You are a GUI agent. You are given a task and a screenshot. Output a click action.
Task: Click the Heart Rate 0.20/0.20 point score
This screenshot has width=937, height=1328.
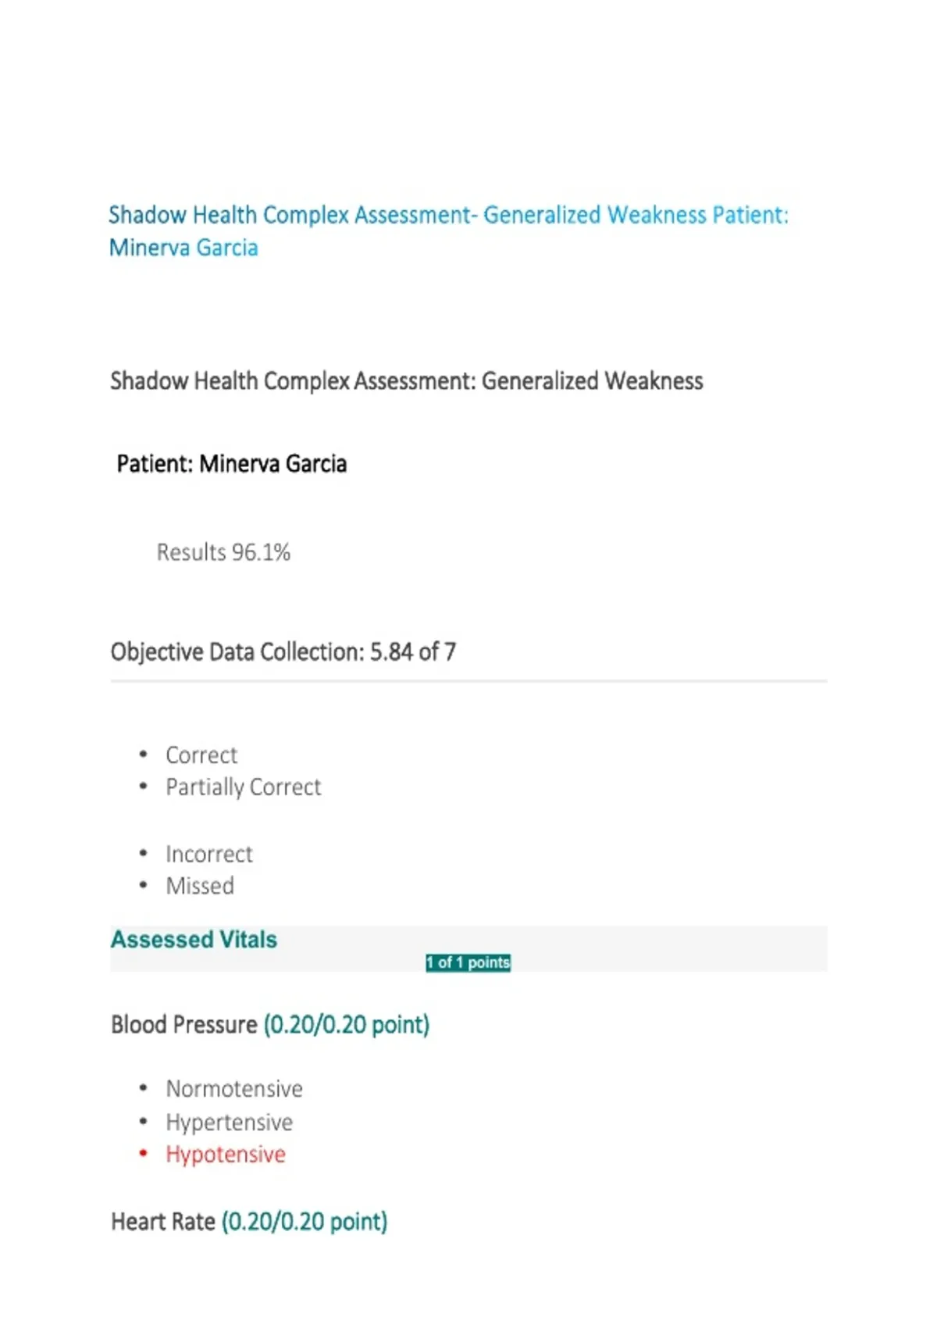click(305, 1222)
